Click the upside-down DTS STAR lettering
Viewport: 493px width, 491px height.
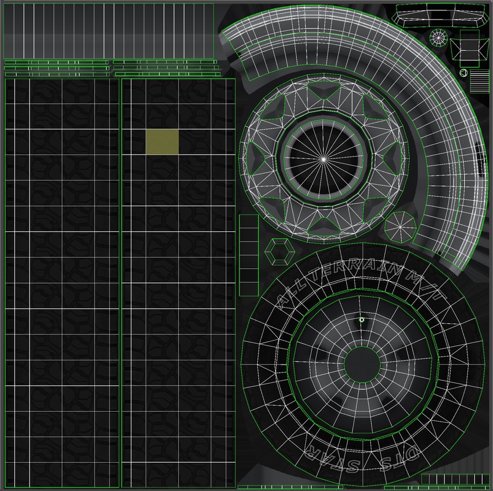[362, 460]
